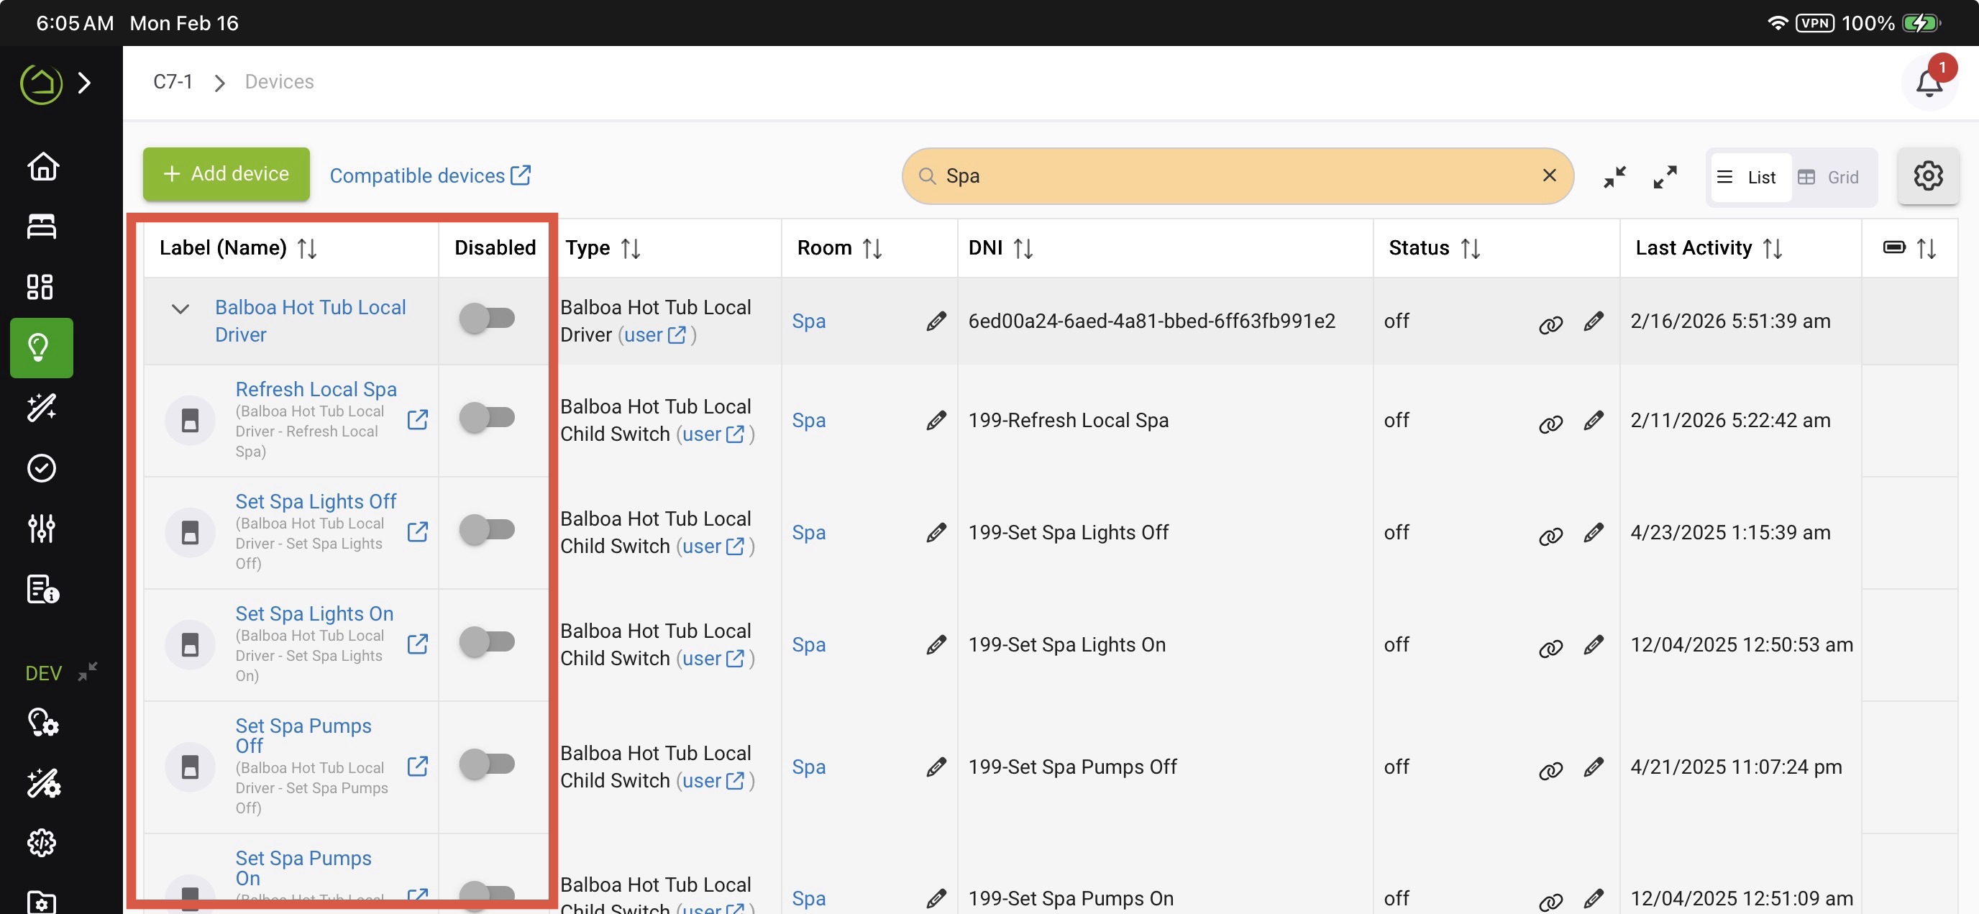Open Set Spa Lights On in new window icon

(417, 644)
